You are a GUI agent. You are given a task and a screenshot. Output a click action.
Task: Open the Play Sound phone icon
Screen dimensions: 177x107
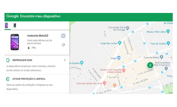tap(8, 60)
